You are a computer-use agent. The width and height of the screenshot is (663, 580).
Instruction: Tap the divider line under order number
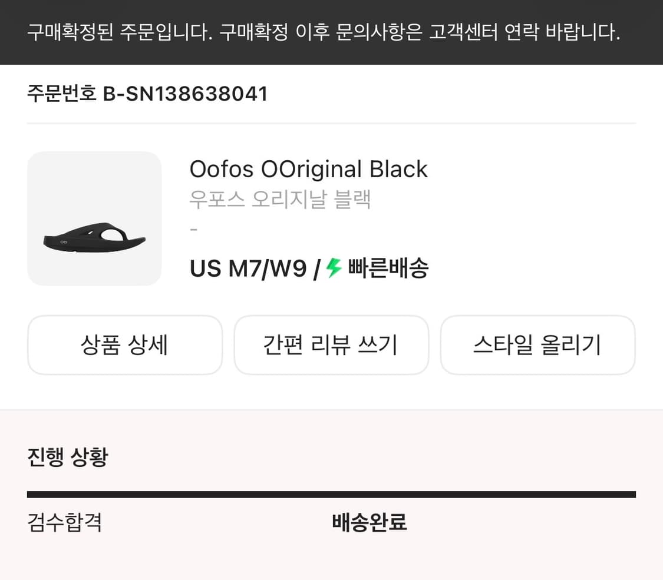[331, 124]
